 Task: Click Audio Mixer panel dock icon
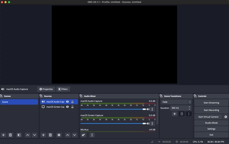click(81, 96)
